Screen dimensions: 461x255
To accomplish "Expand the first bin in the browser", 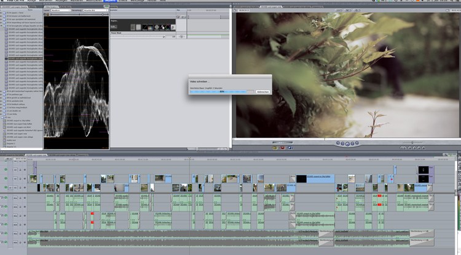I will [2, 12].
